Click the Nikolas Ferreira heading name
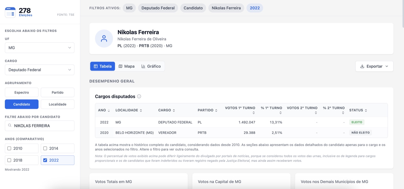 tap(138, 32)
